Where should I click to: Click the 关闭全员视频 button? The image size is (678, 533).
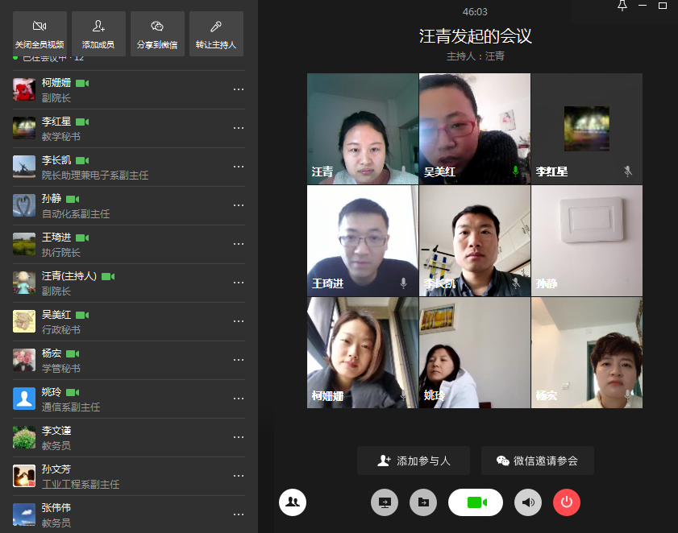40,34
